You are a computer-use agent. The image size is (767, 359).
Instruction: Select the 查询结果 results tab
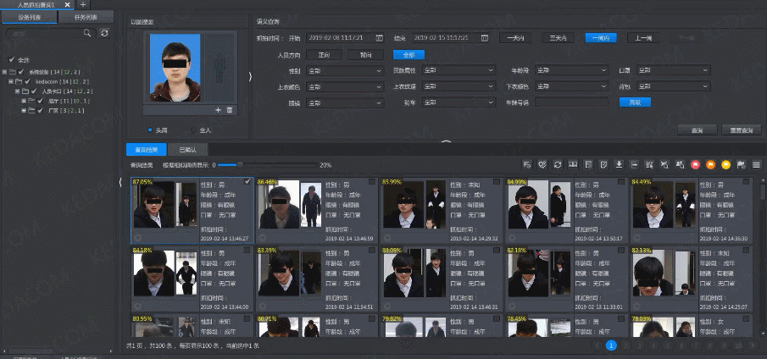pos(147,150)
